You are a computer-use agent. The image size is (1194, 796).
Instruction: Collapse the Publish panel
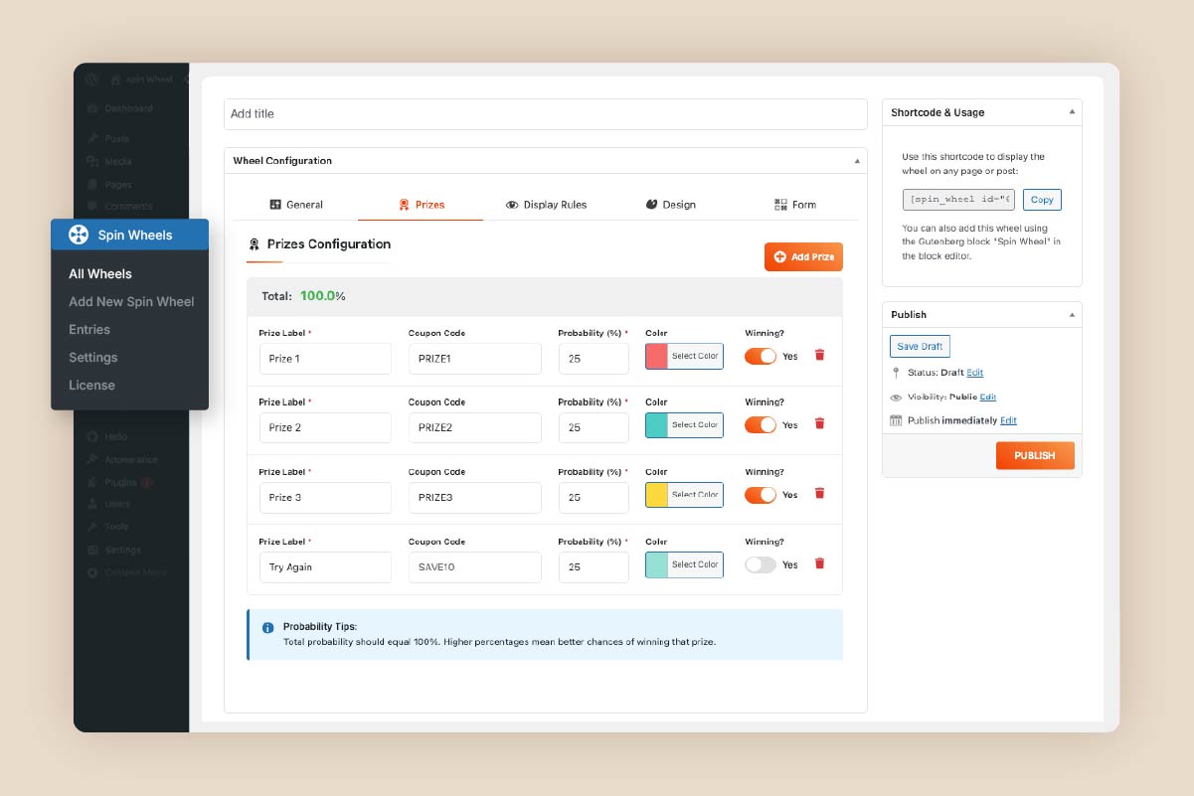point(1072,314)
